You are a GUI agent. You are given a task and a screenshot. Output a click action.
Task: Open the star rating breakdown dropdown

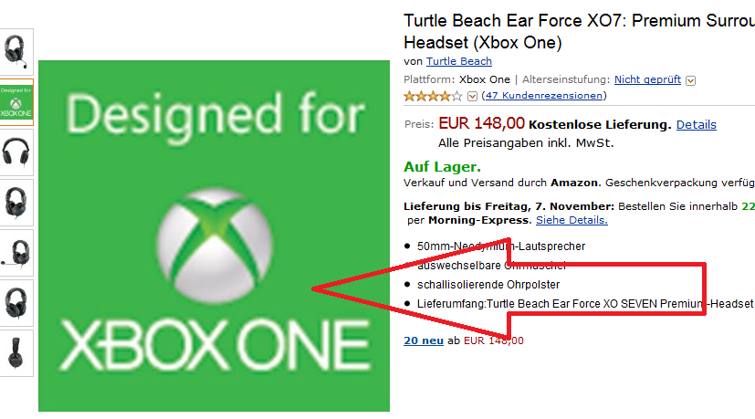[x=473, y=96]
